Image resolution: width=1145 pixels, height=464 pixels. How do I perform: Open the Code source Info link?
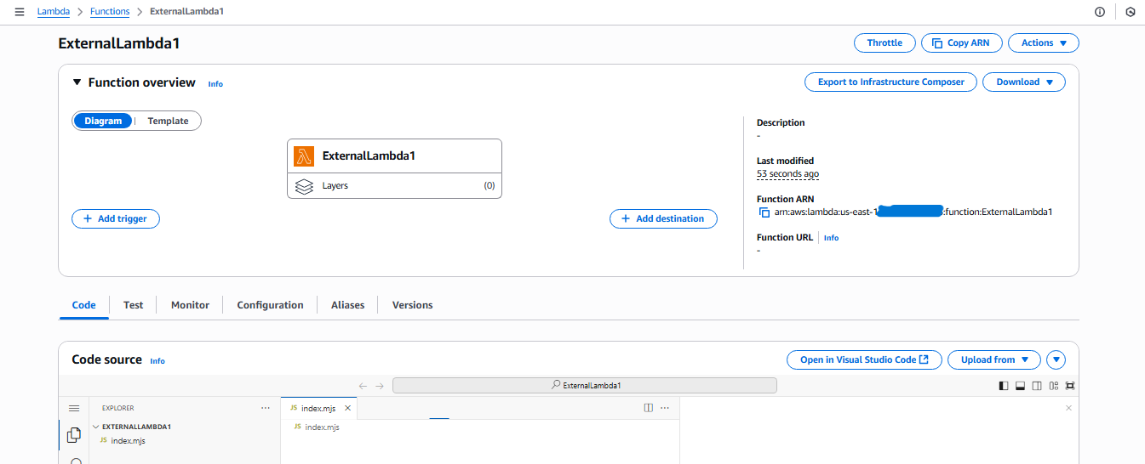tap(157, 361)
